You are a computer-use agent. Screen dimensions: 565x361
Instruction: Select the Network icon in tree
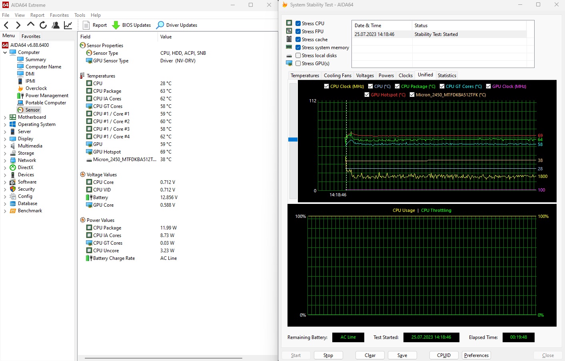tap(13, 160)
